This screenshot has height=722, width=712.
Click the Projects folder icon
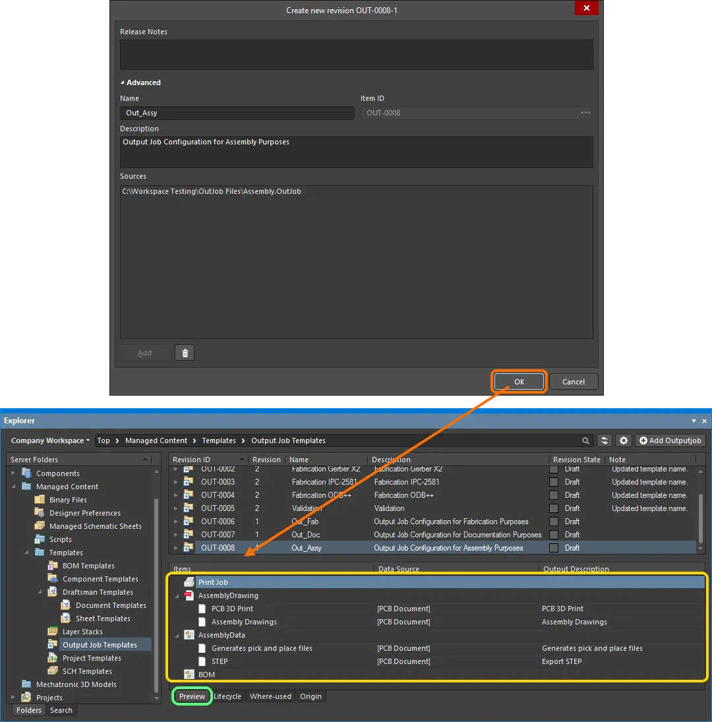click(26, 697)
